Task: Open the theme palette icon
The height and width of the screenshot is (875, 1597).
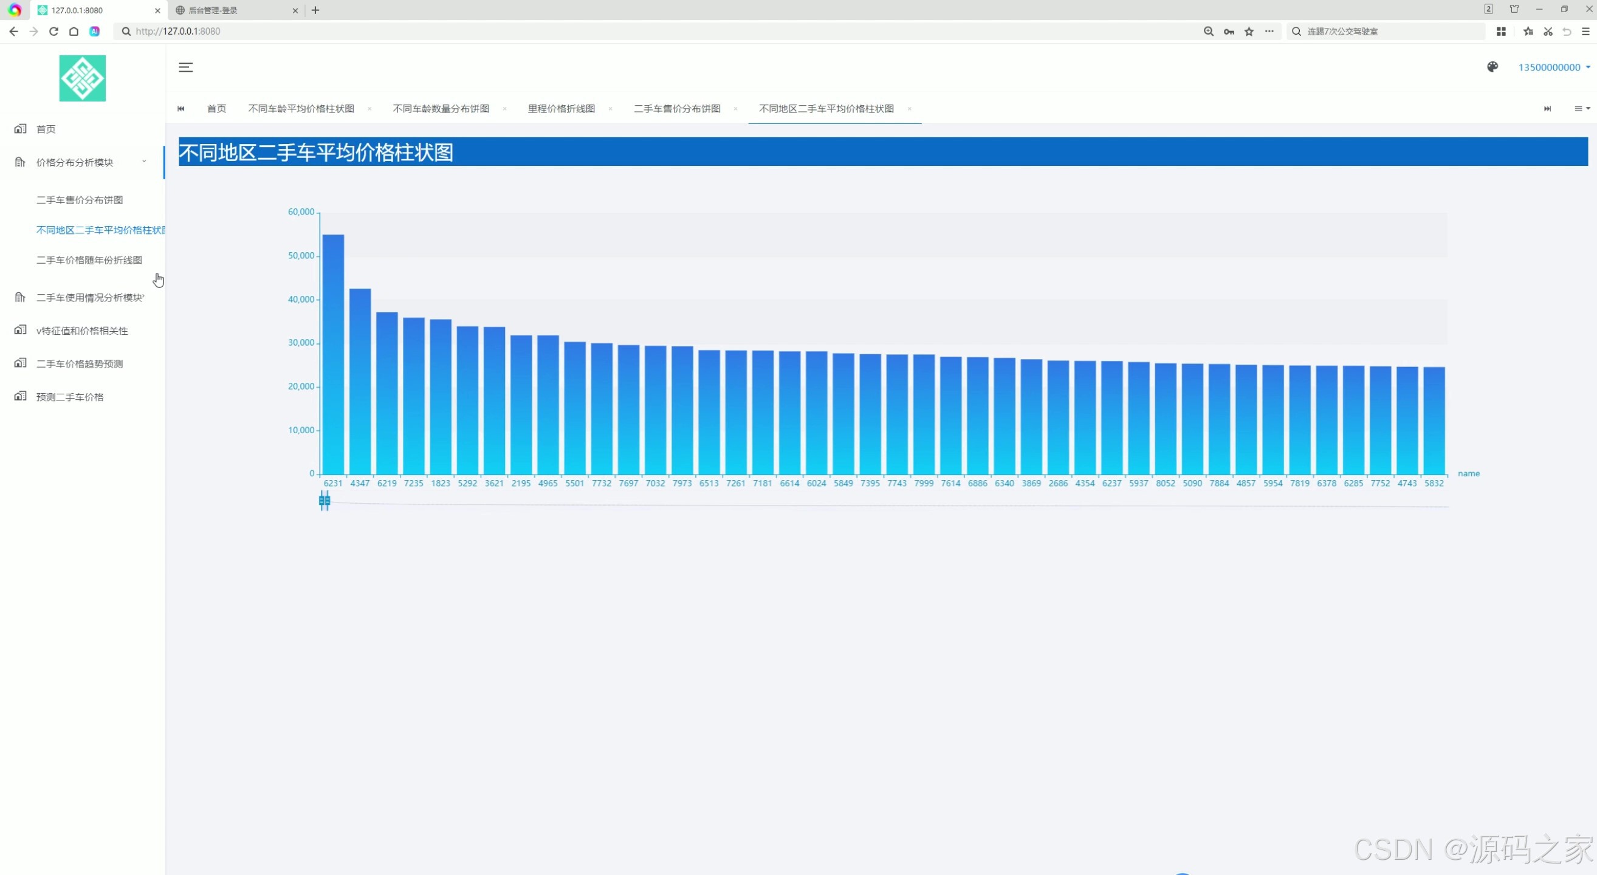Action: pyautogui.click(x=1492, y=67)
